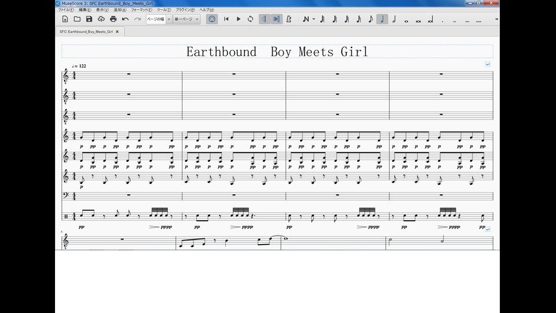
Task: Undo the last action
Action: click(125, 19)
